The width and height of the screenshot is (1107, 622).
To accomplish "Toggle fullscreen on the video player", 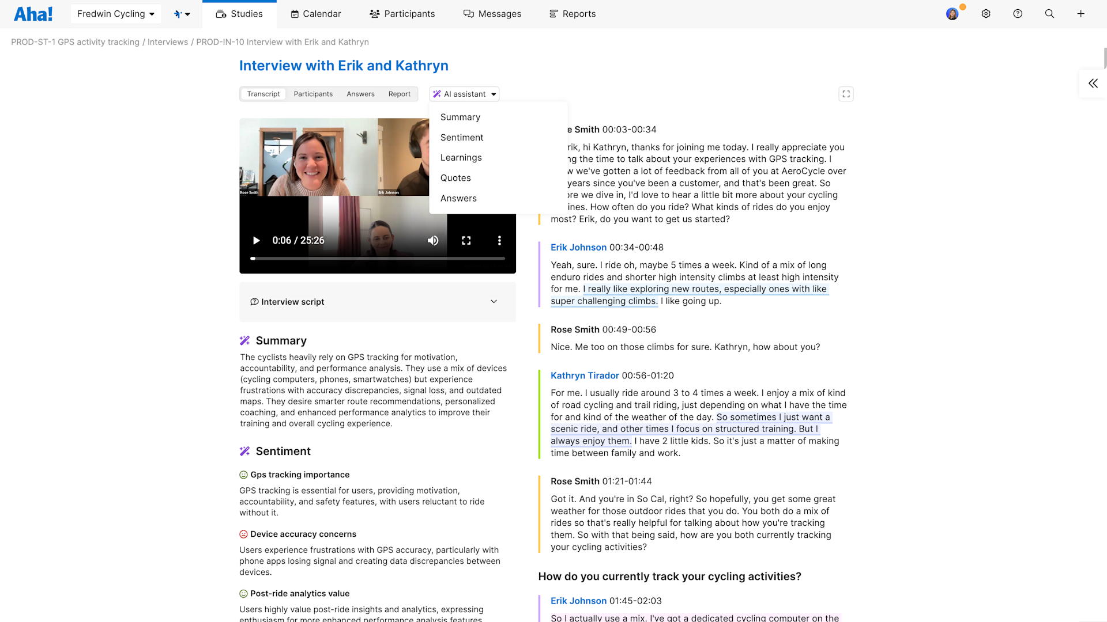I will coord(466,240).
